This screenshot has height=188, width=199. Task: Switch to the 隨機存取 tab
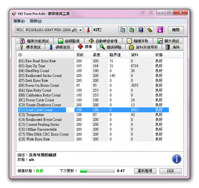coord(138,41)
